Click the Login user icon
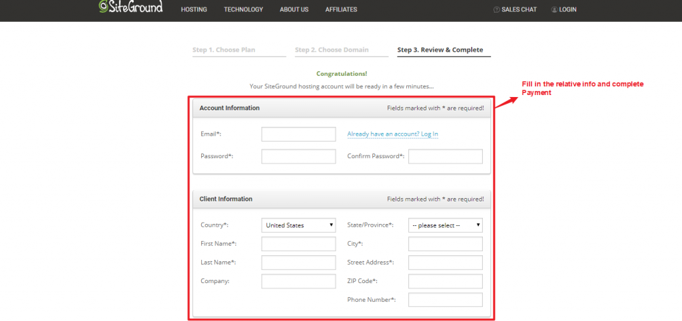Viewport: 682px width, 321px height. (x=553, y=10)
